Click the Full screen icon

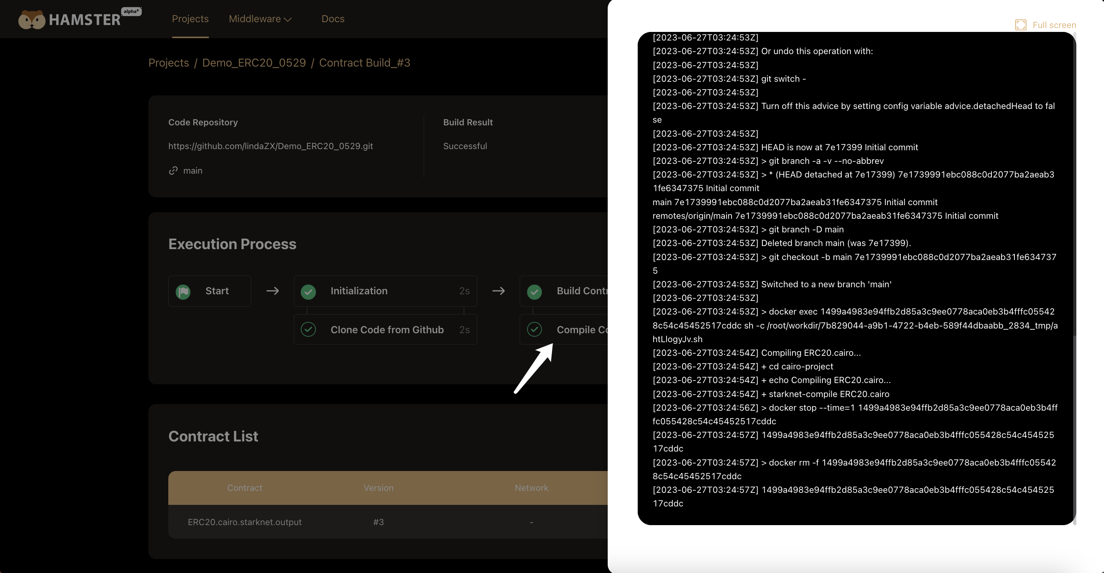coord(1020,25)
